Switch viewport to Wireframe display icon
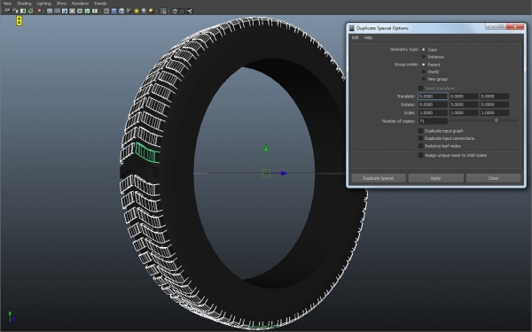Viewport: 532px width, 332px height. point(106,11)
